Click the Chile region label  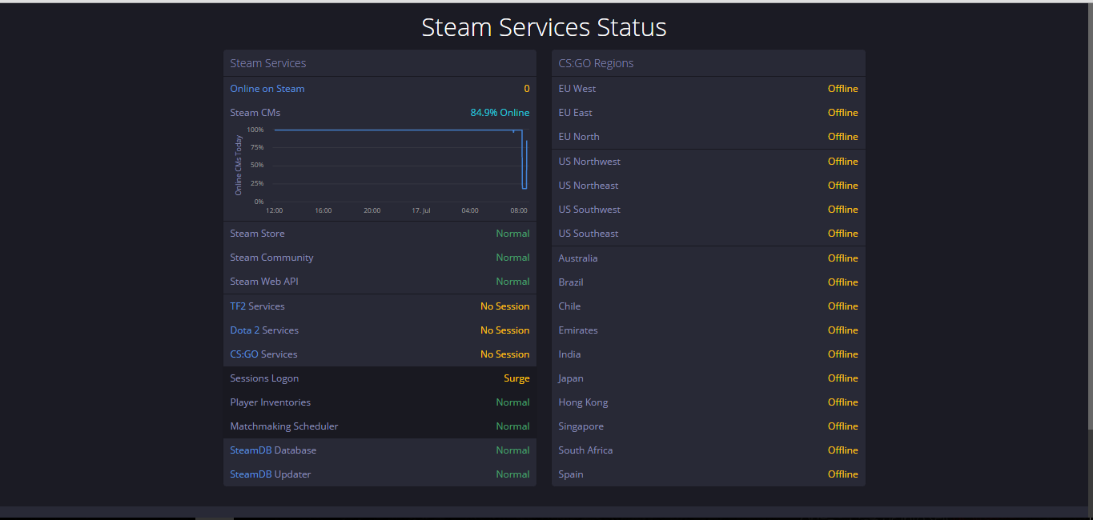click(569, 306)
